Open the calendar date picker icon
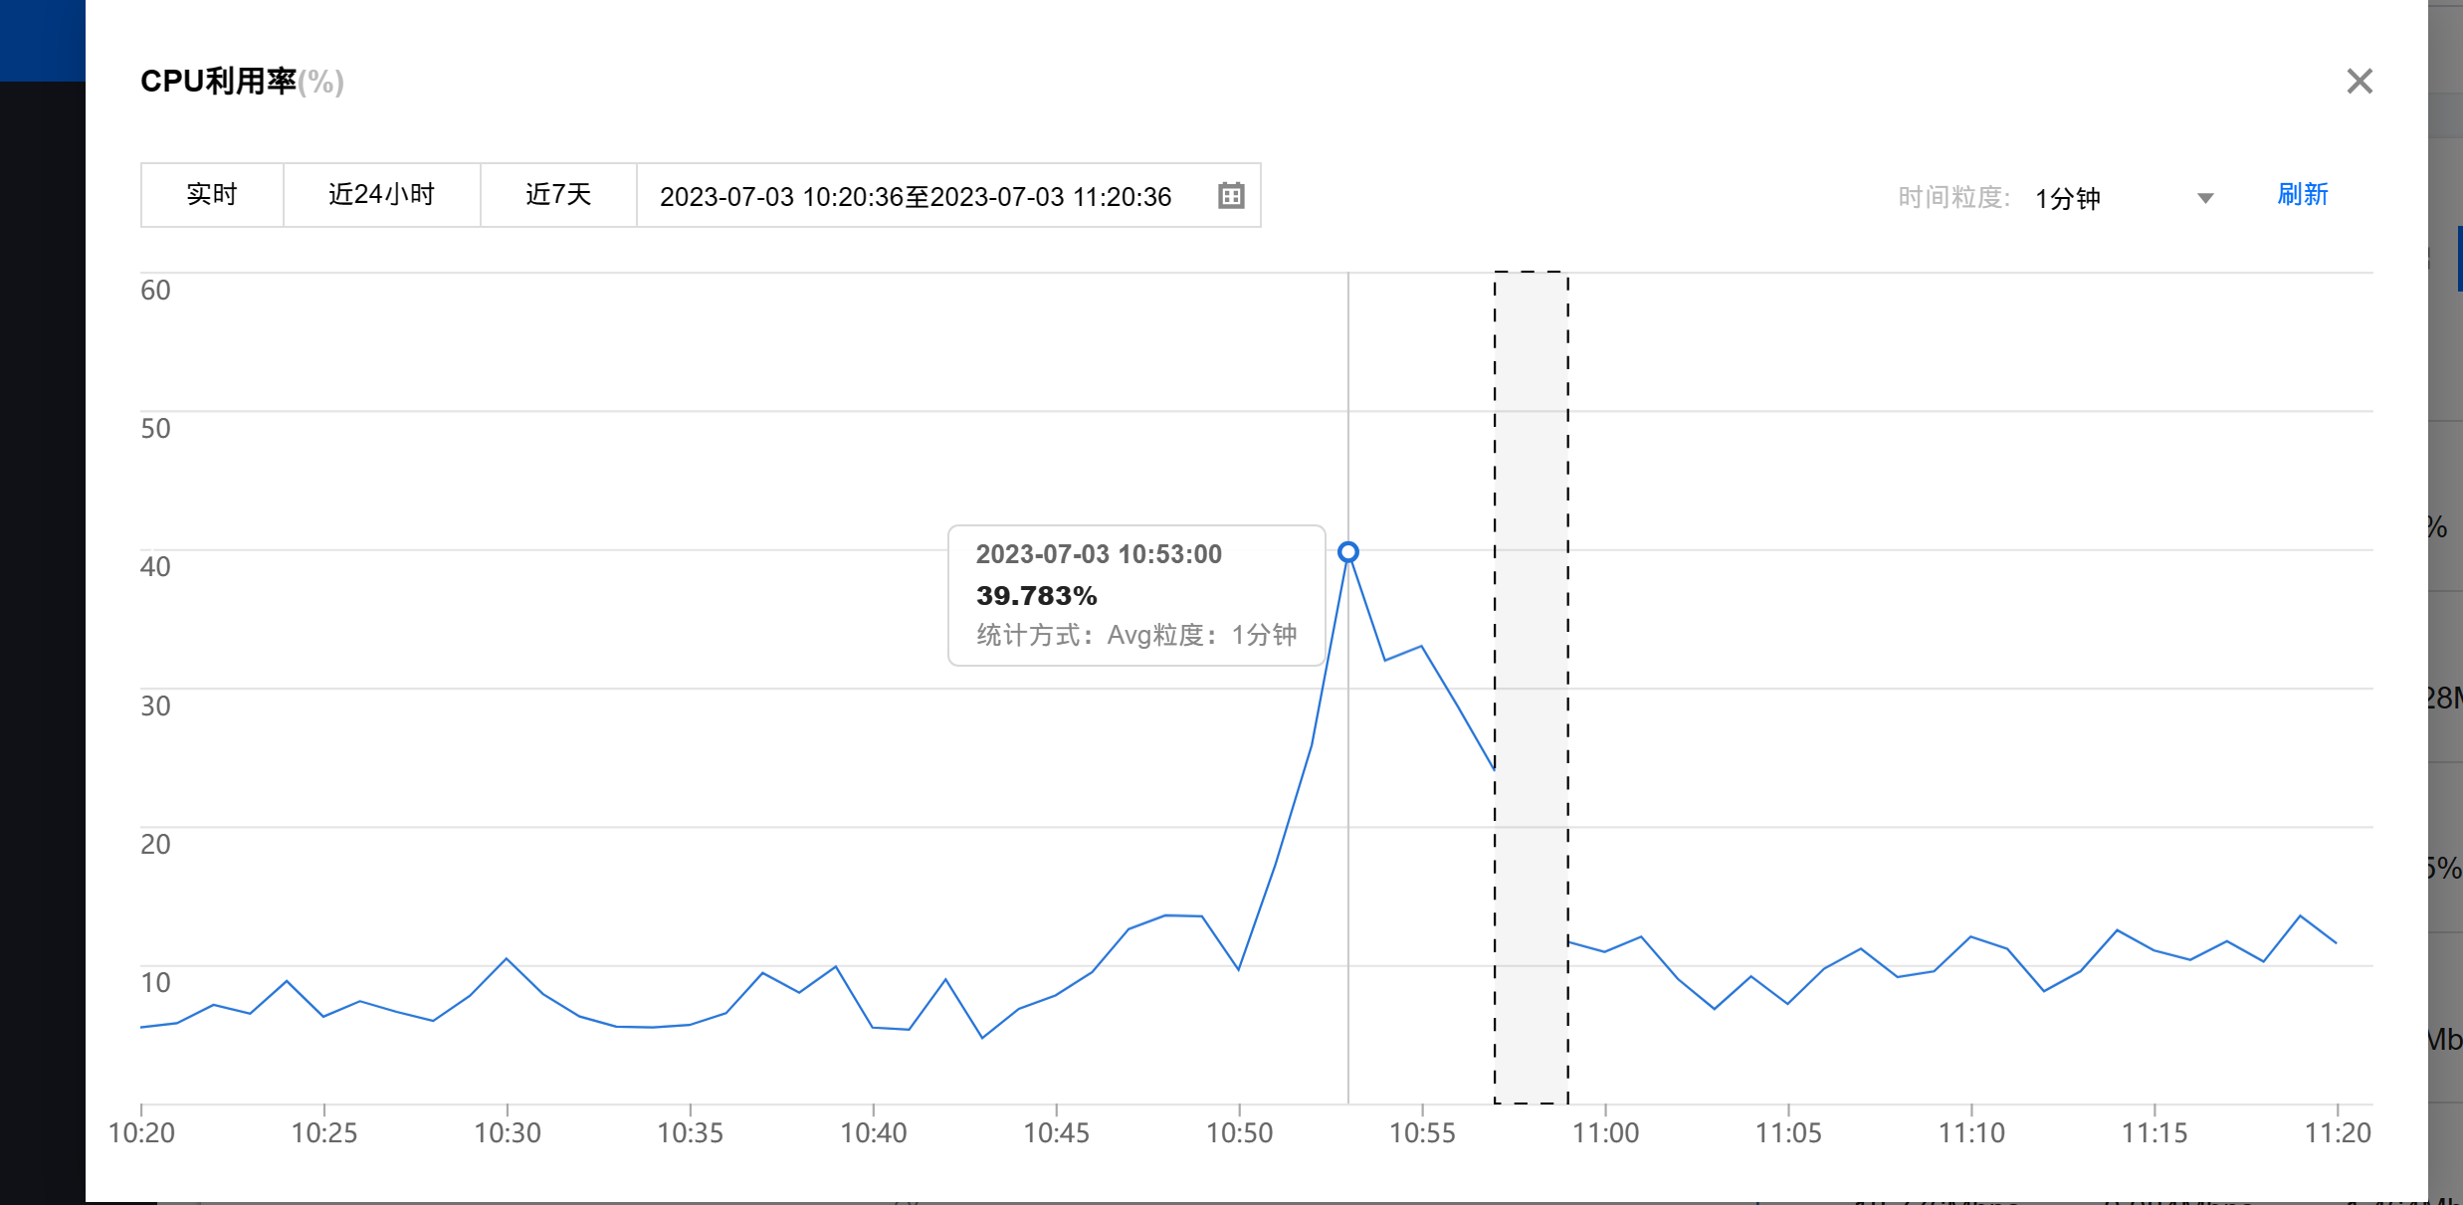Image resolution: width=2463 pixels, height=1205 pixels. pos(1231,195)
